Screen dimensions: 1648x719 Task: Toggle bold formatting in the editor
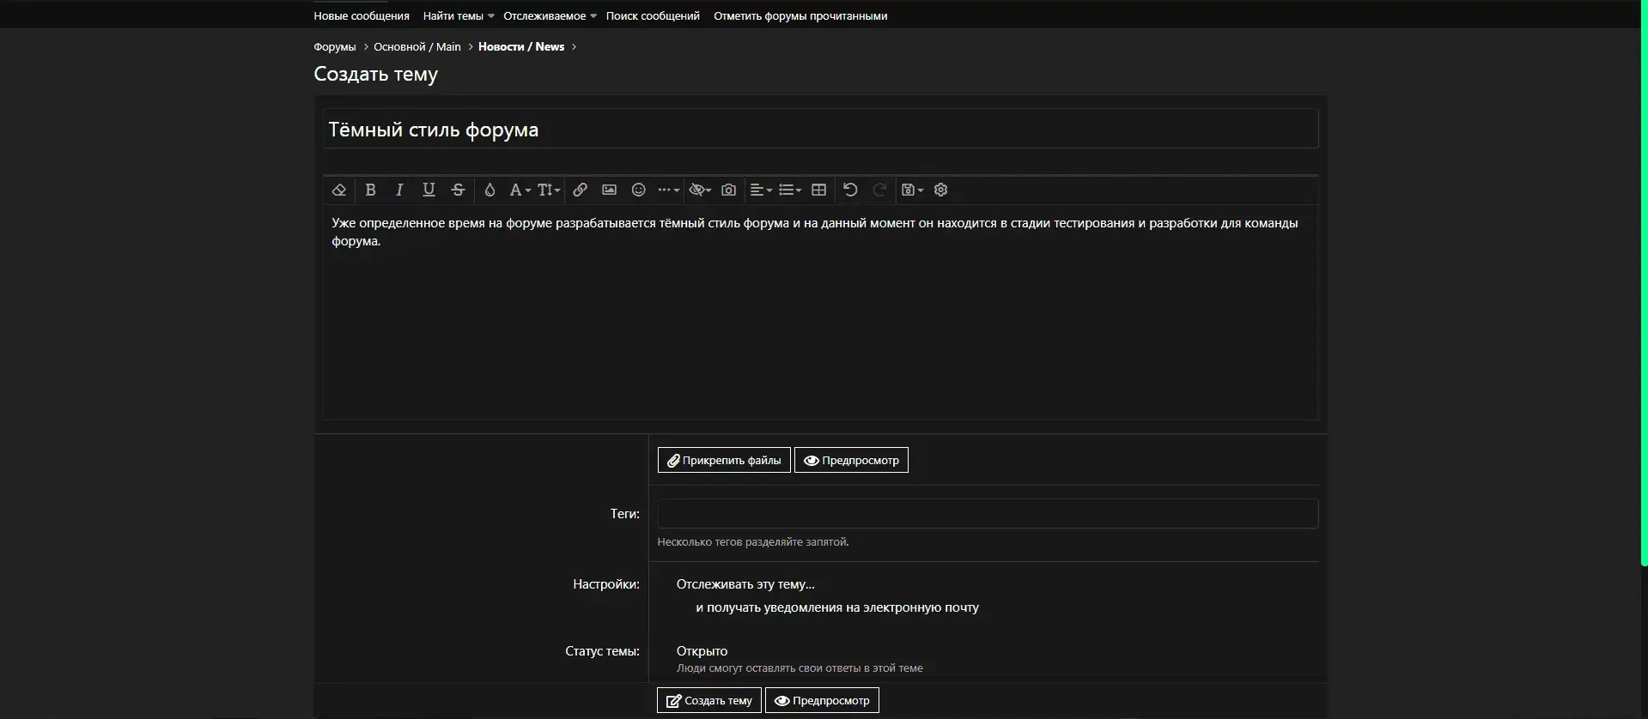tap(370, 190)
